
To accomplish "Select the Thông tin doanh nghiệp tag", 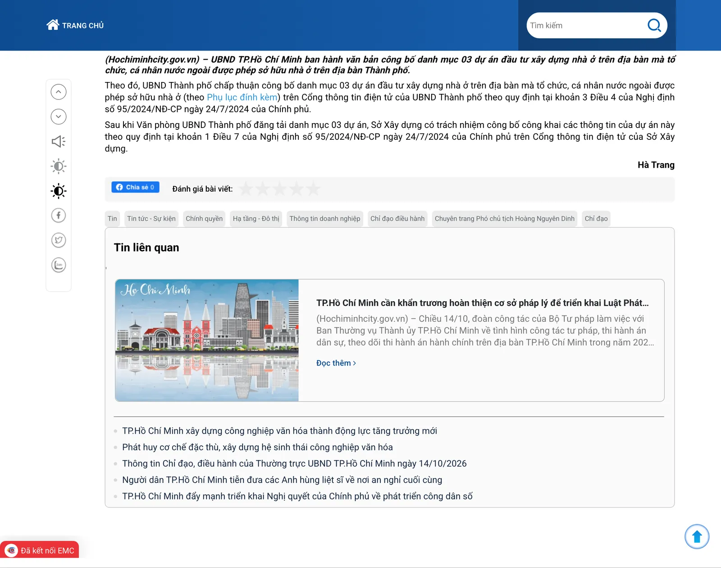I will coord(325,219).
